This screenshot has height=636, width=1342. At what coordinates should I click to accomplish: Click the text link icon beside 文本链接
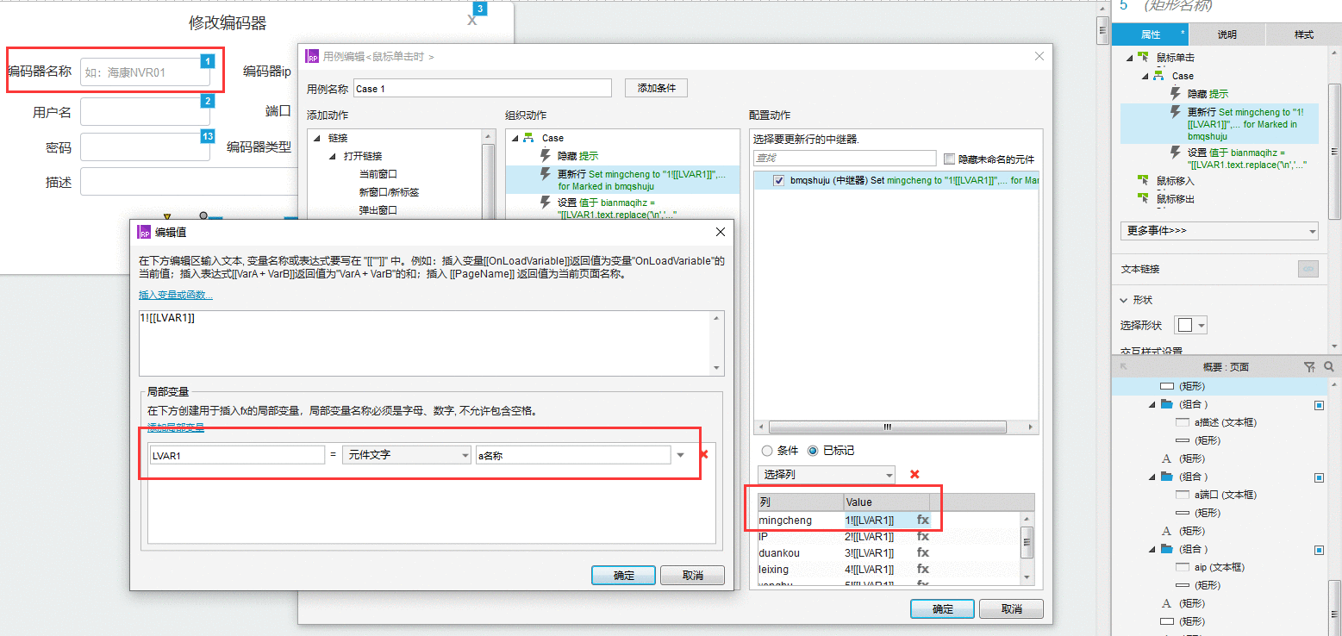click(x=1308, y=269)
